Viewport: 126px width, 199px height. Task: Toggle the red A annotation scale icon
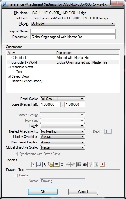coord(102,164)
